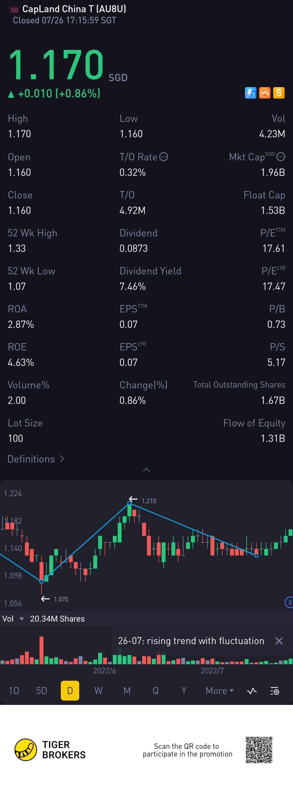Tap the yellow dollar sign icon
293x795 pixels.
coord(279,93)
